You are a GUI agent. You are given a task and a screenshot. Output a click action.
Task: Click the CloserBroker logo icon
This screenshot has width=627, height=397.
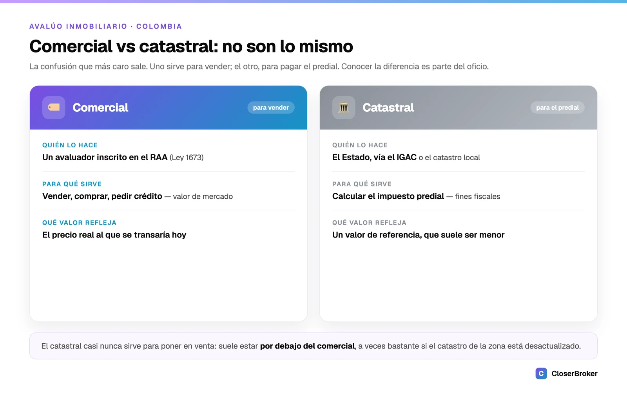coord(541,373)
